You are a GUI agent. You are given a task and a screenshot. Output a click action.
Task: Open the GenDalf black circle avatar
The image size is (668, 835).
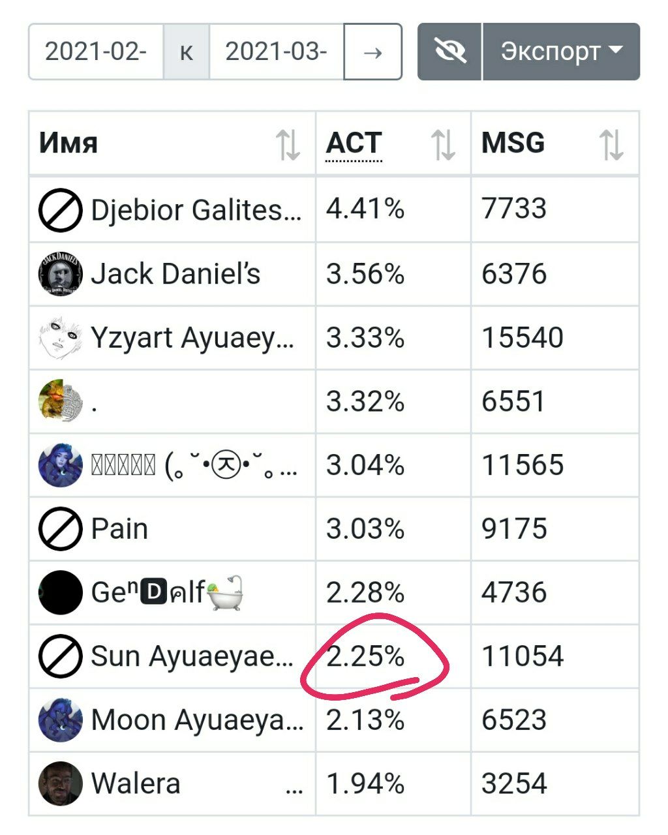click(61, 592)
